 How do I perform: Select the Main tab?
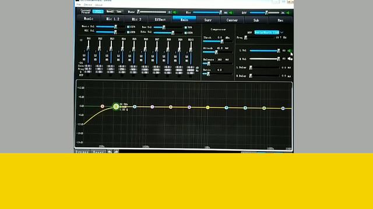184,20
